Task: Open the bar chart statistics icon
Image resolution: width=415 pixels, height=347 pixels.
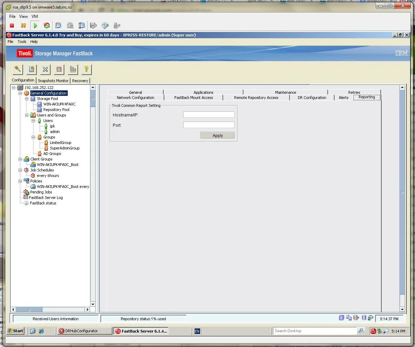Action: pos(73,69)
